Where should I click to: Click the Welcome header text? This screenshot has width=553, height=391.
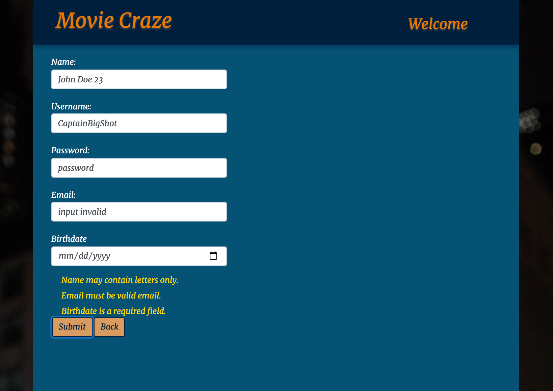tap(438, 23)
